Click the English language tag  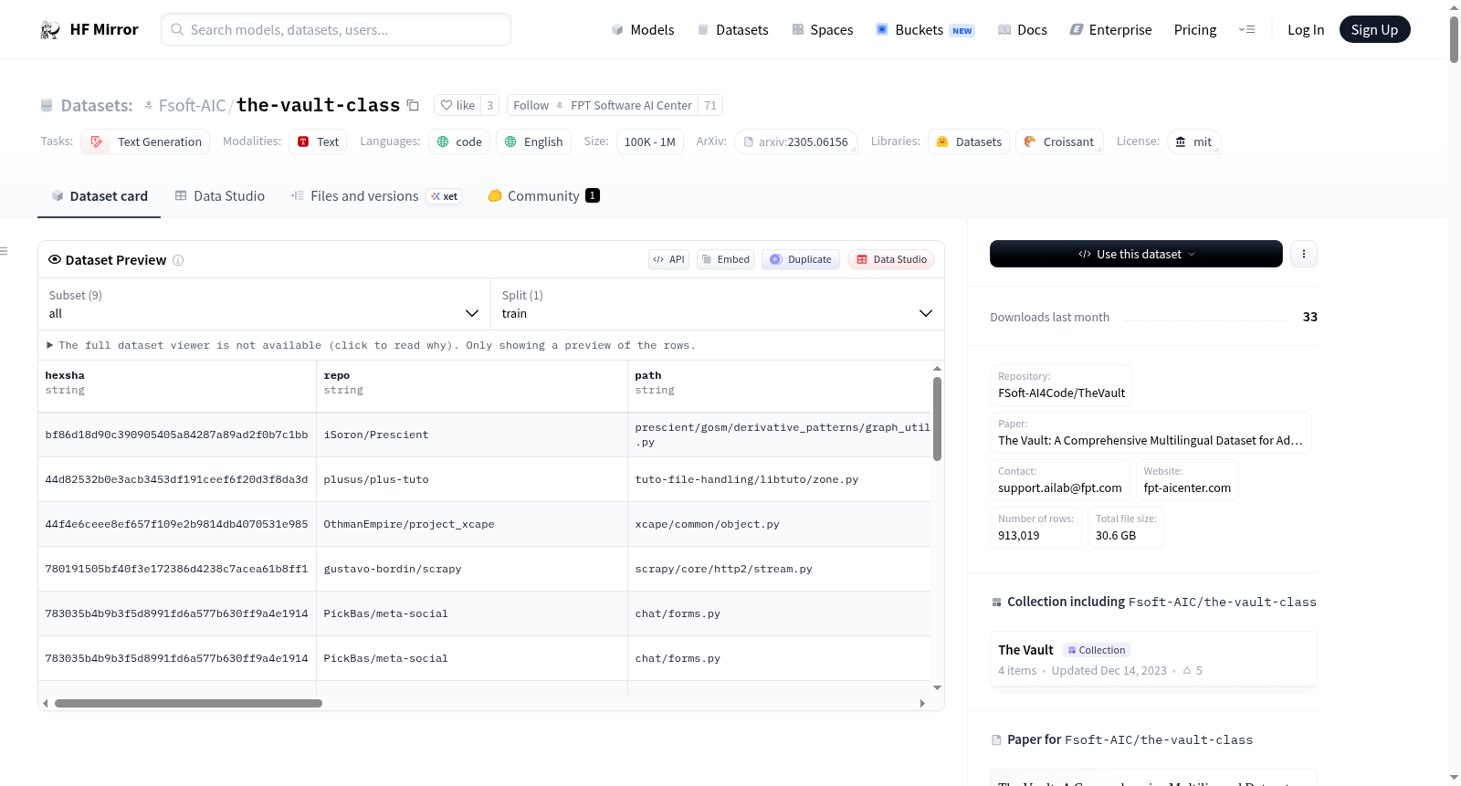[x=534, y=141]
